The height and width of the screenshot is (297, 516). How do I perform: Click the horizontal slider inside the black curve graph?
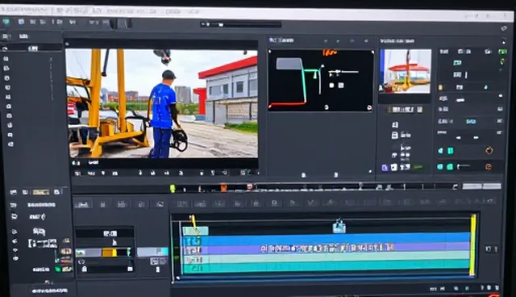[343, 72]
